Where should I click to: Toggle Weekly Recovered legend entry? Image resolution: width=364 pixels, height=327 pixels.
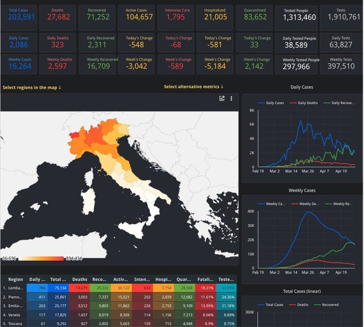coord(339,204)
